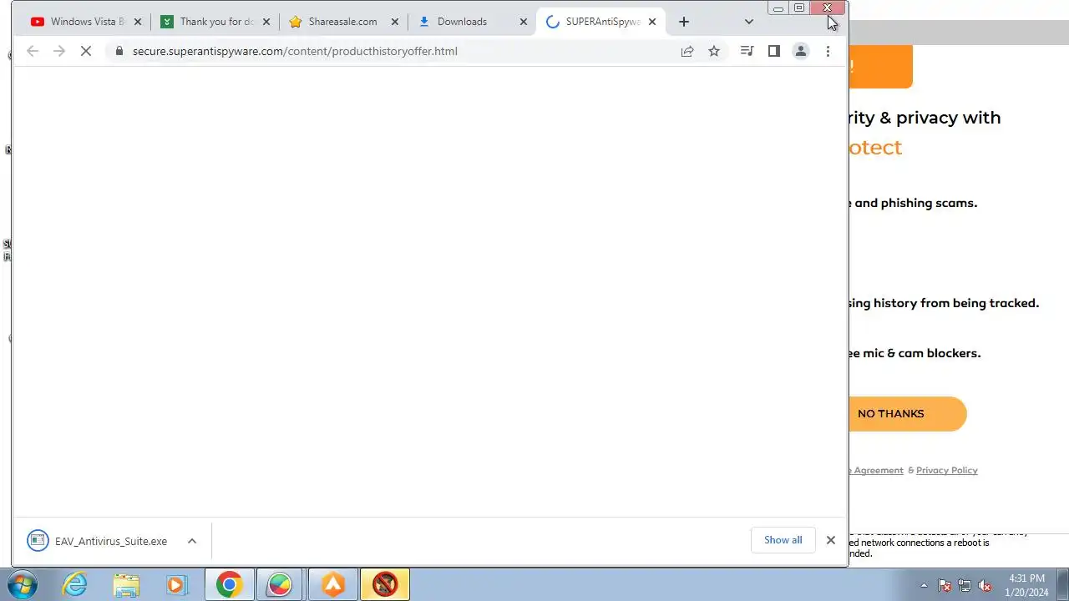This screenshot has height=601, width=1069.
Task: Close the Shareasale.com tab
Action: [x=395, y=22]
